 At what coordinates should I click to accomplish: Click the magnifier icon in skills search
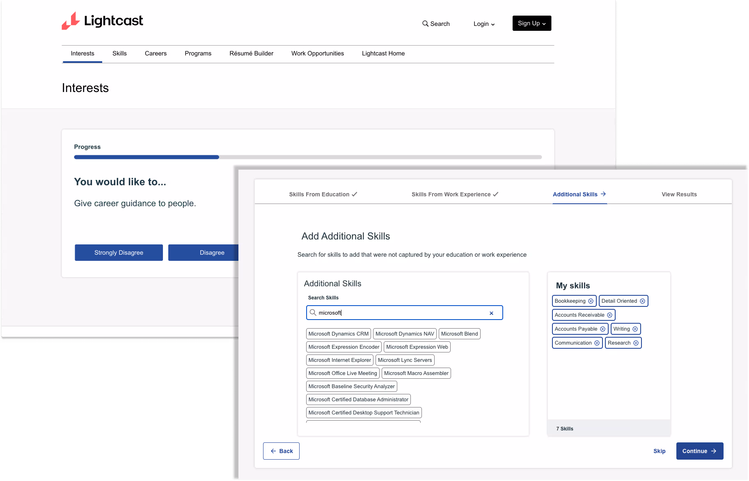point(313,313)
